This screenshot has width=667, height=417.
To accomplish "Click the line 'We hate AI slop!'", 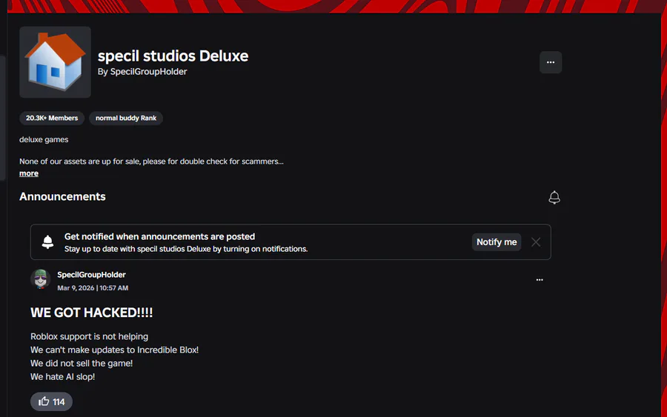I will [62, 377].
